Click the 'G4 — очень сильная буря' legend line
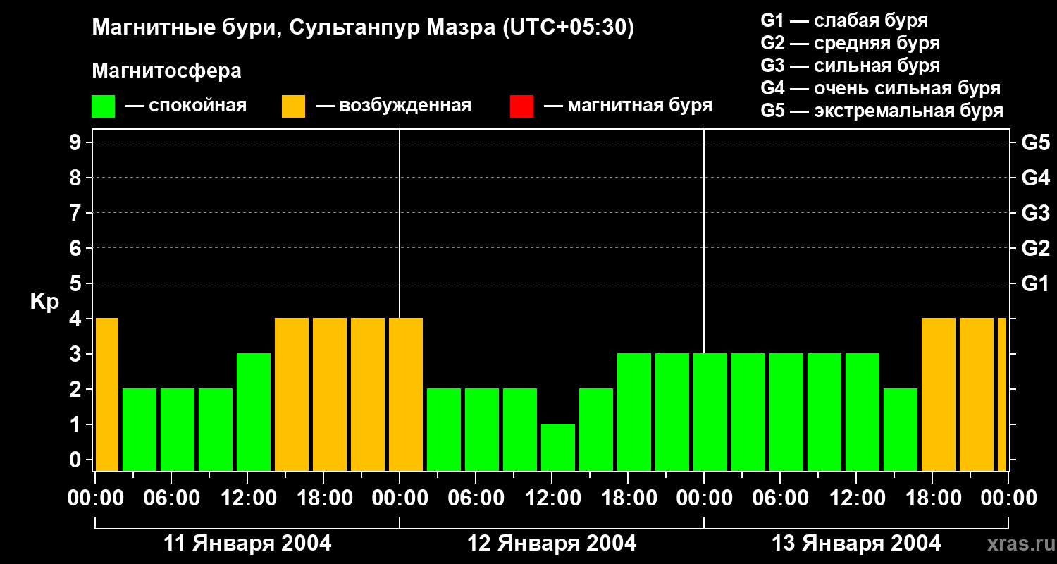 tap(881, 88)
